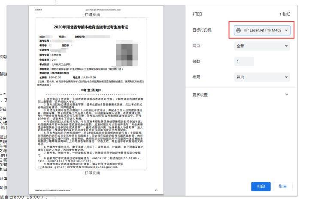This screenshot has height=199, width=309.
Task: Click the 考点院校 北华航天工业学院 line
Action: pos(55,64)
